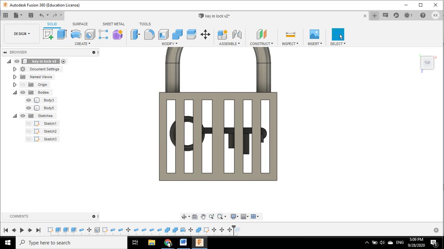444x249 pixels.
Task: Collapse the Bodies folder
Action: click(15, 92)
